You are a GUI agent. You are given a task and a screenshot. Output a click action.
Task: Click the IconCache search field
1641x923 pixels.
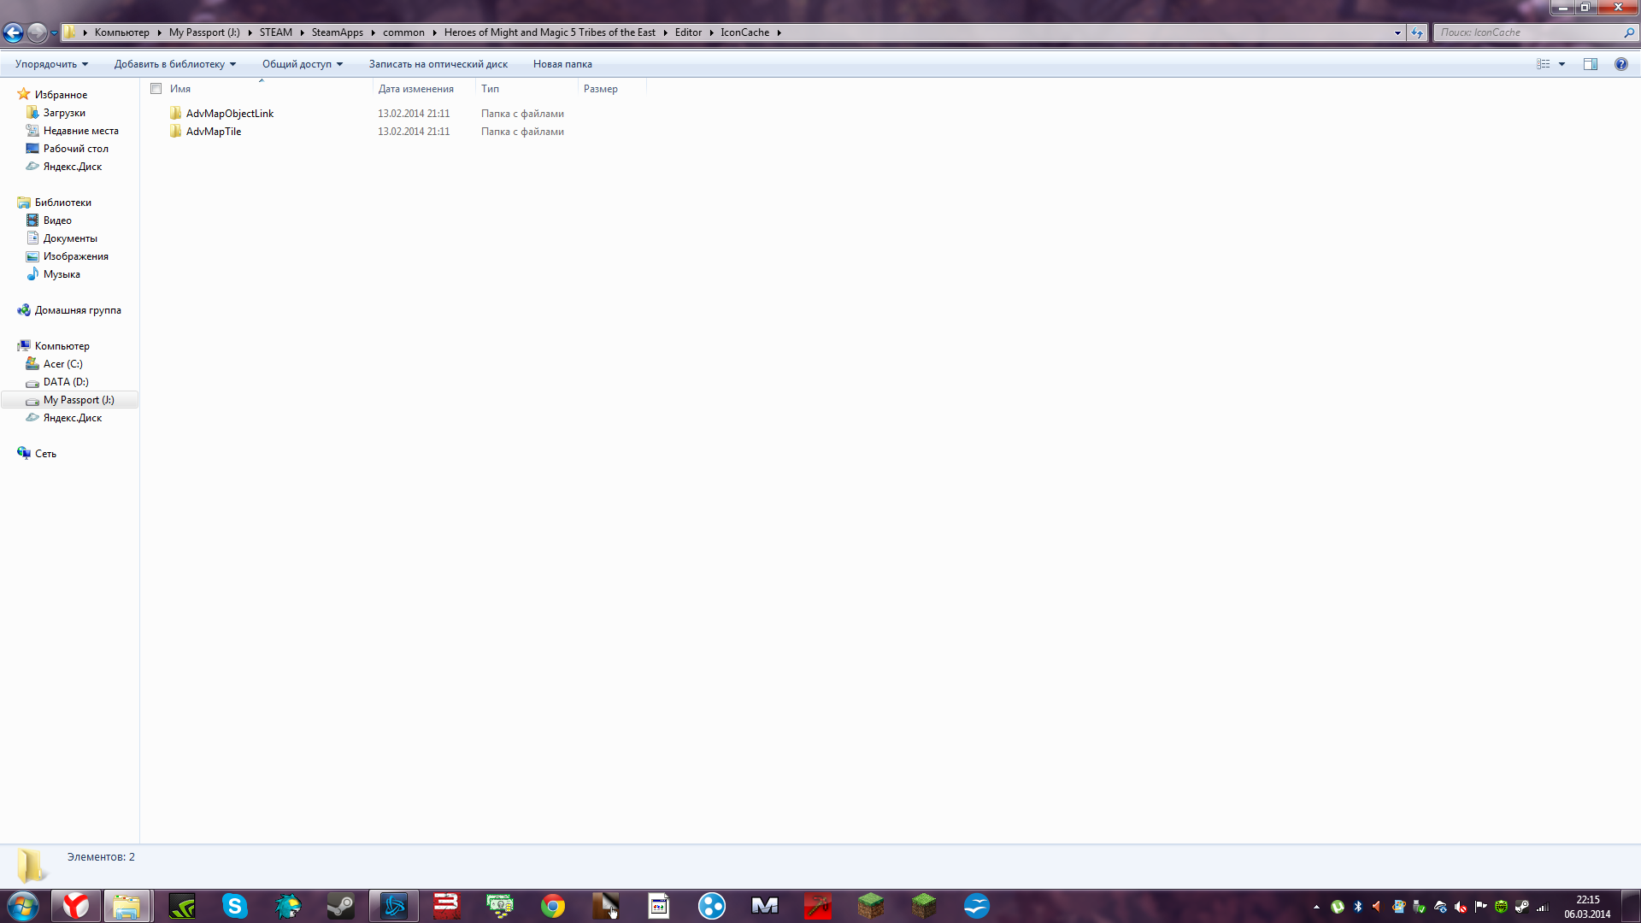coord(1529,32)
